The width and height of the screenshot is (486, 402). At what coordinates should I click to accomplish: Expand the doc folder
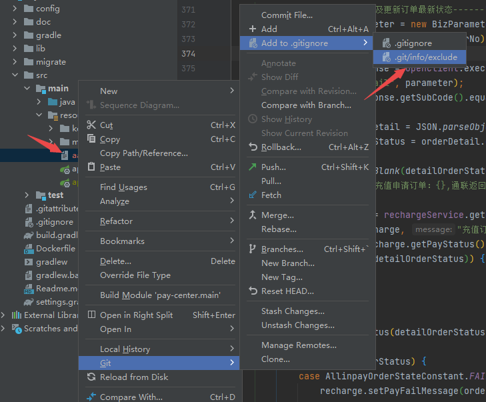[x=15, y=22]
